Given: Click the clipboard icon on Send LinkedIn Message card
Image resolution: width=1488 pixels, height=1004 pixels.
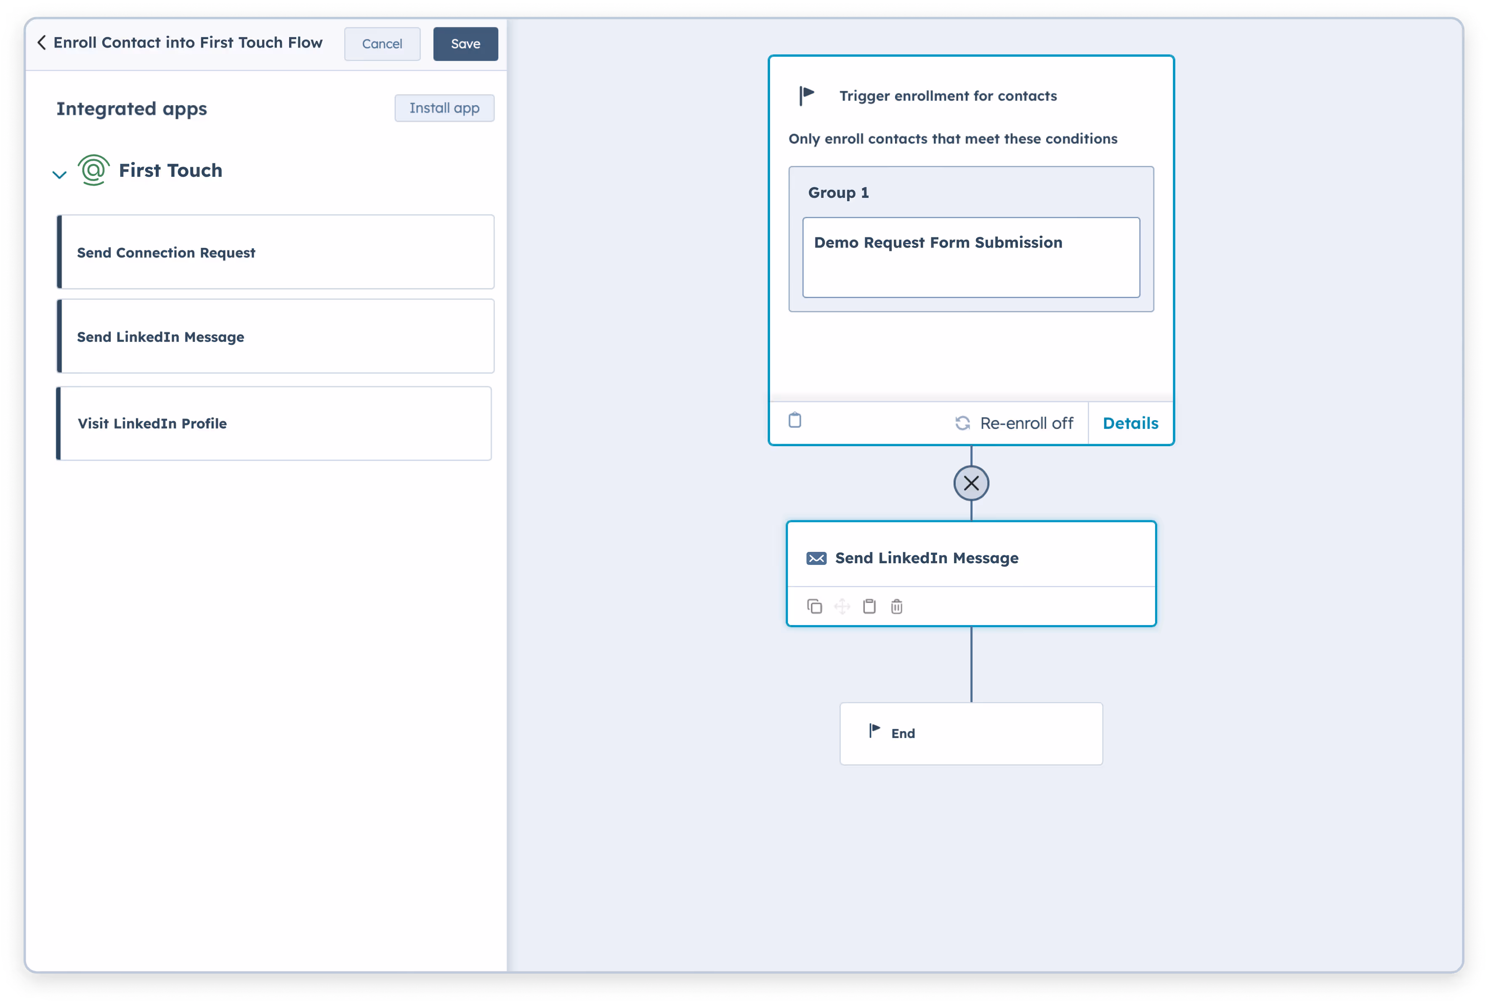Looking at the screenshot, I should click(x=869, y=606).
